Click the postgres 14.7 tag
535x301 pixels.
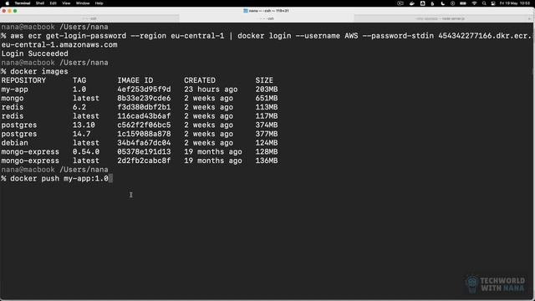[82, 134]
